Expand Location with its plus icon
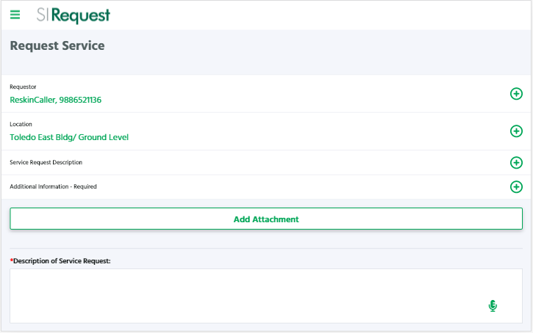The height and width of the screenshot is (333, 533). point(516,131)
